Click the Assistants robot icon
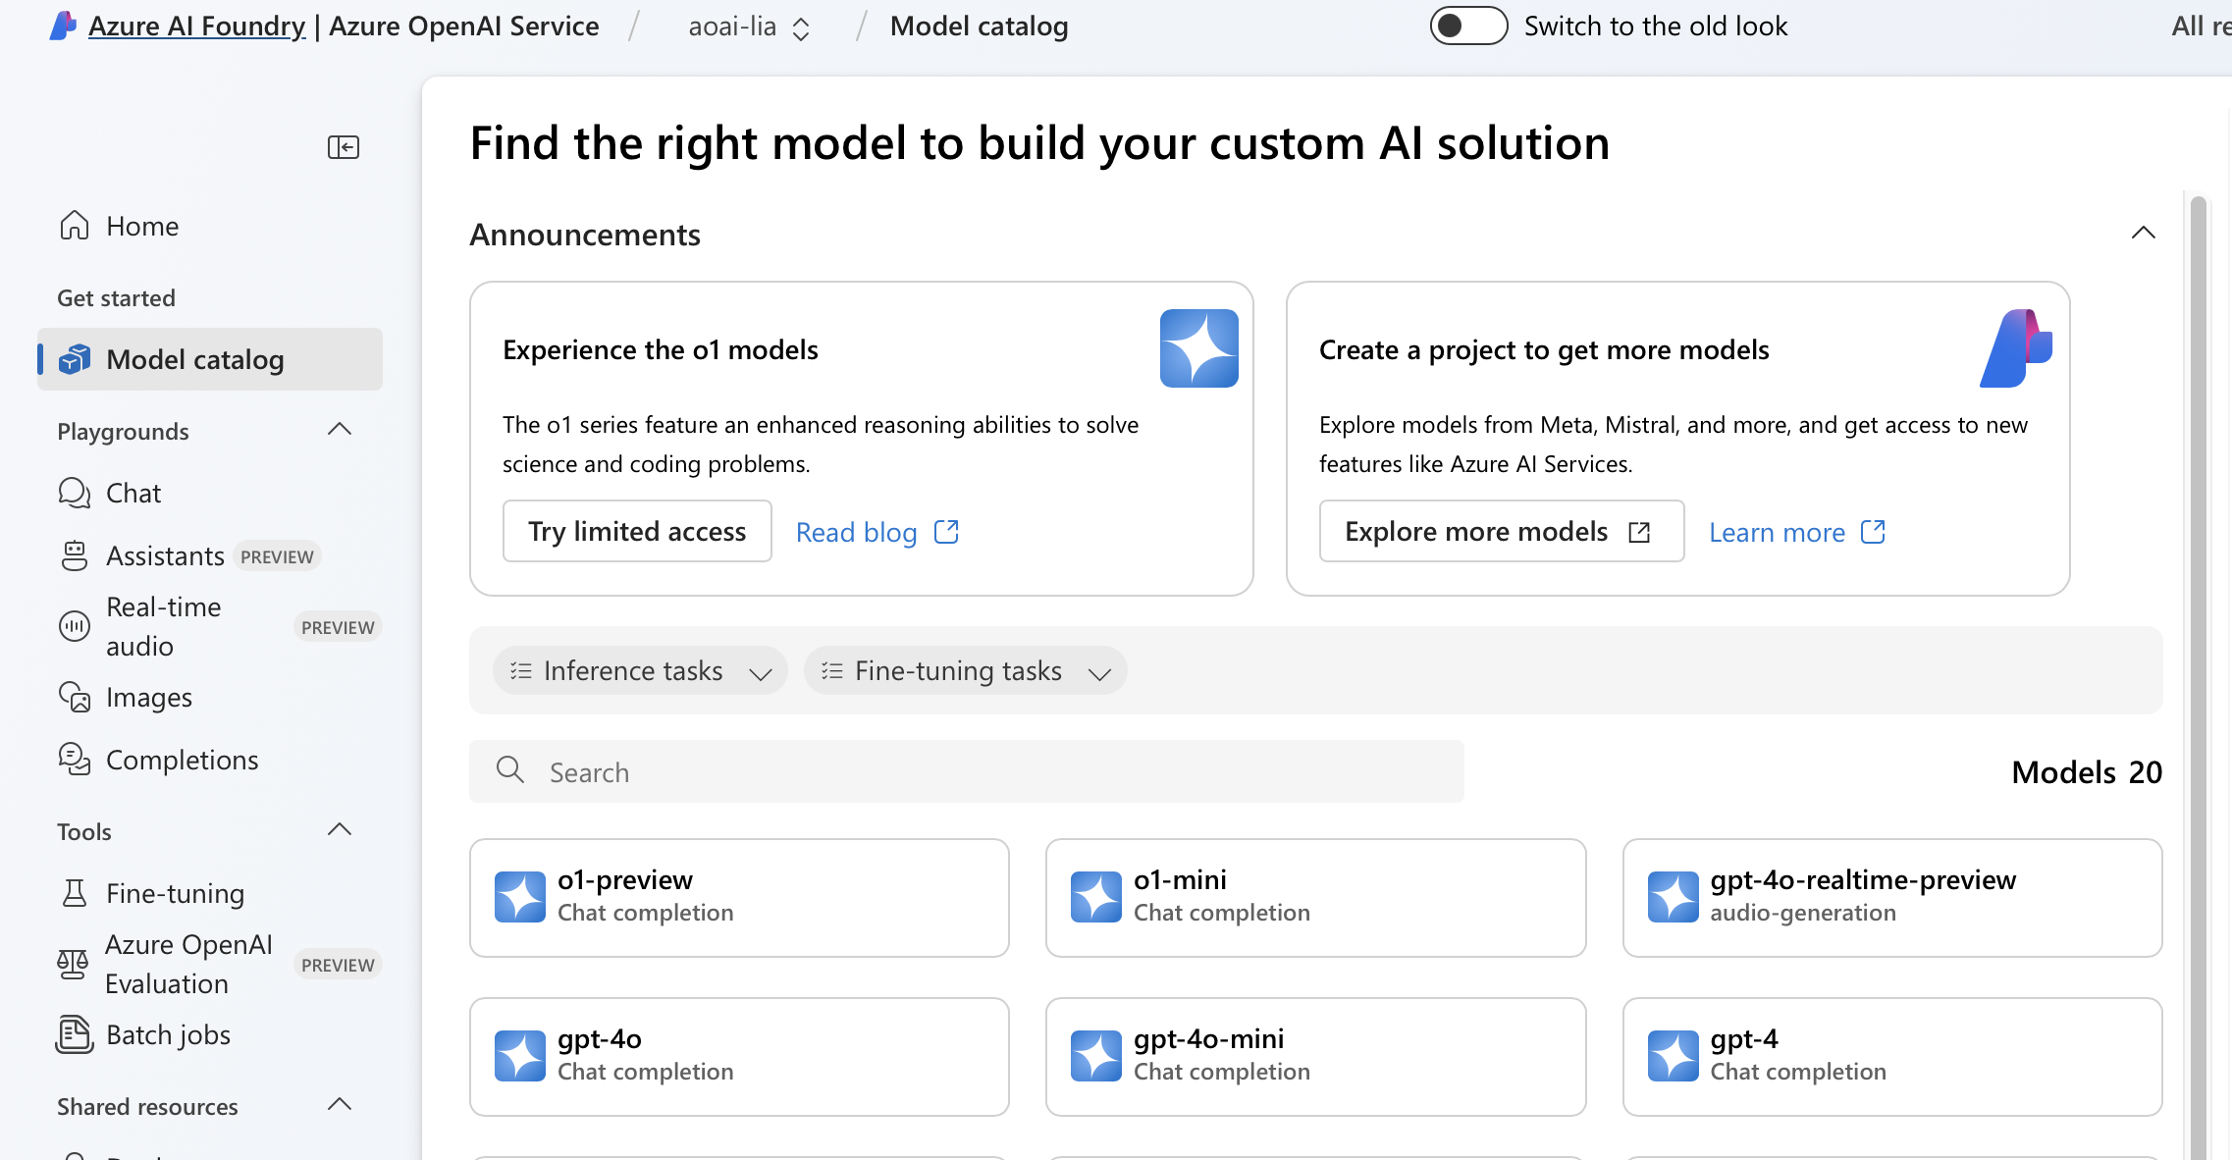The width and height of the screenshot is (2232, 1160). coord(75,555)
